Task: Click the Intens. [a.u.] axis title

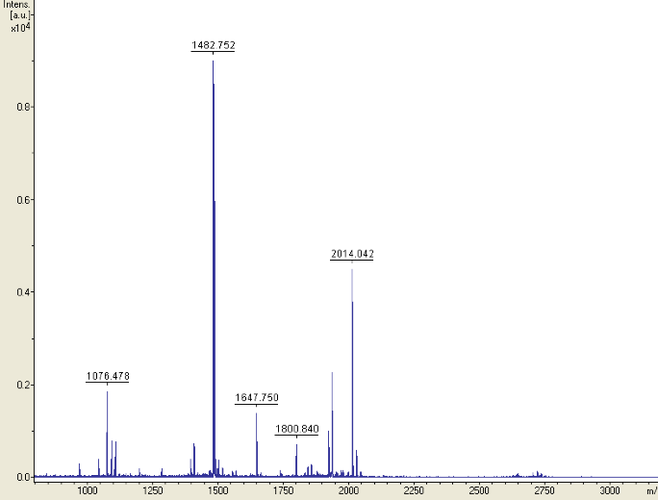Action: click(x=17, y=12)
